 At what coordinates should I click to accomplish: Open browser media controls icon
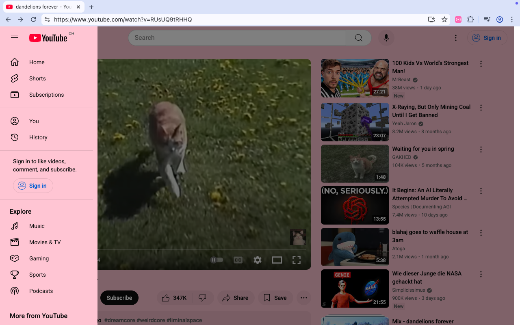click(x=487, y=19)
